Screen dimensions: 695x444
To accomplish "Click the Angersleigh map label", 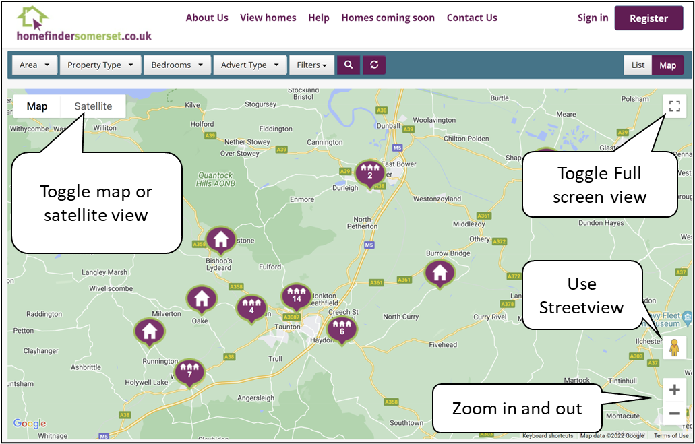I will tap(255, 398).
